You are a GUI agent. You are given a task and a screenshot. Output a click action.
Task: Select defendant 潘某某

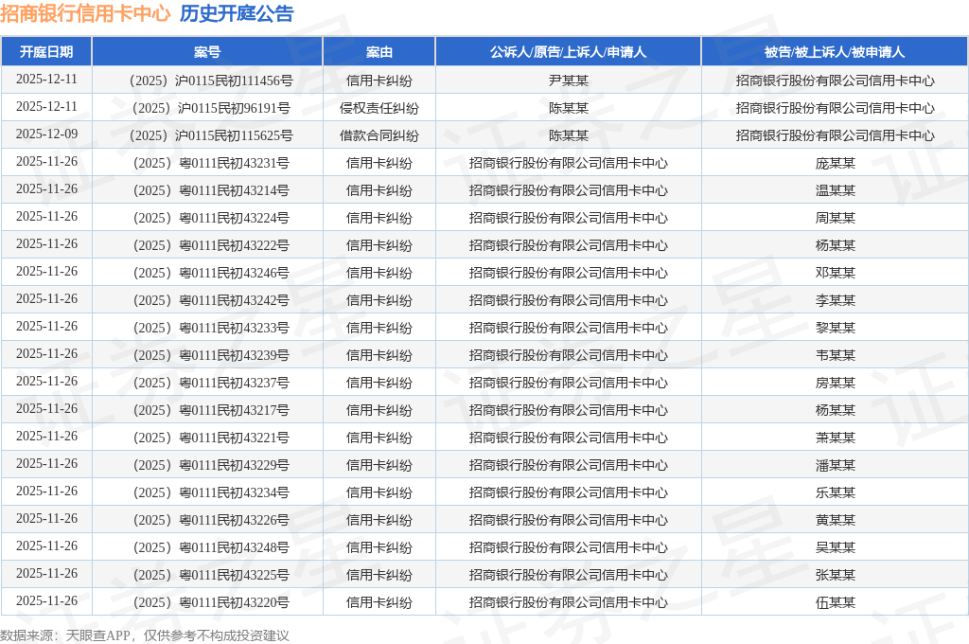click(835, 465)
